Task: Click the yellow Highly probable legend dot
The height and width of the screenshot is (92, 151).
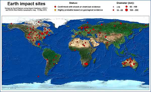Action: coord(55,10)
